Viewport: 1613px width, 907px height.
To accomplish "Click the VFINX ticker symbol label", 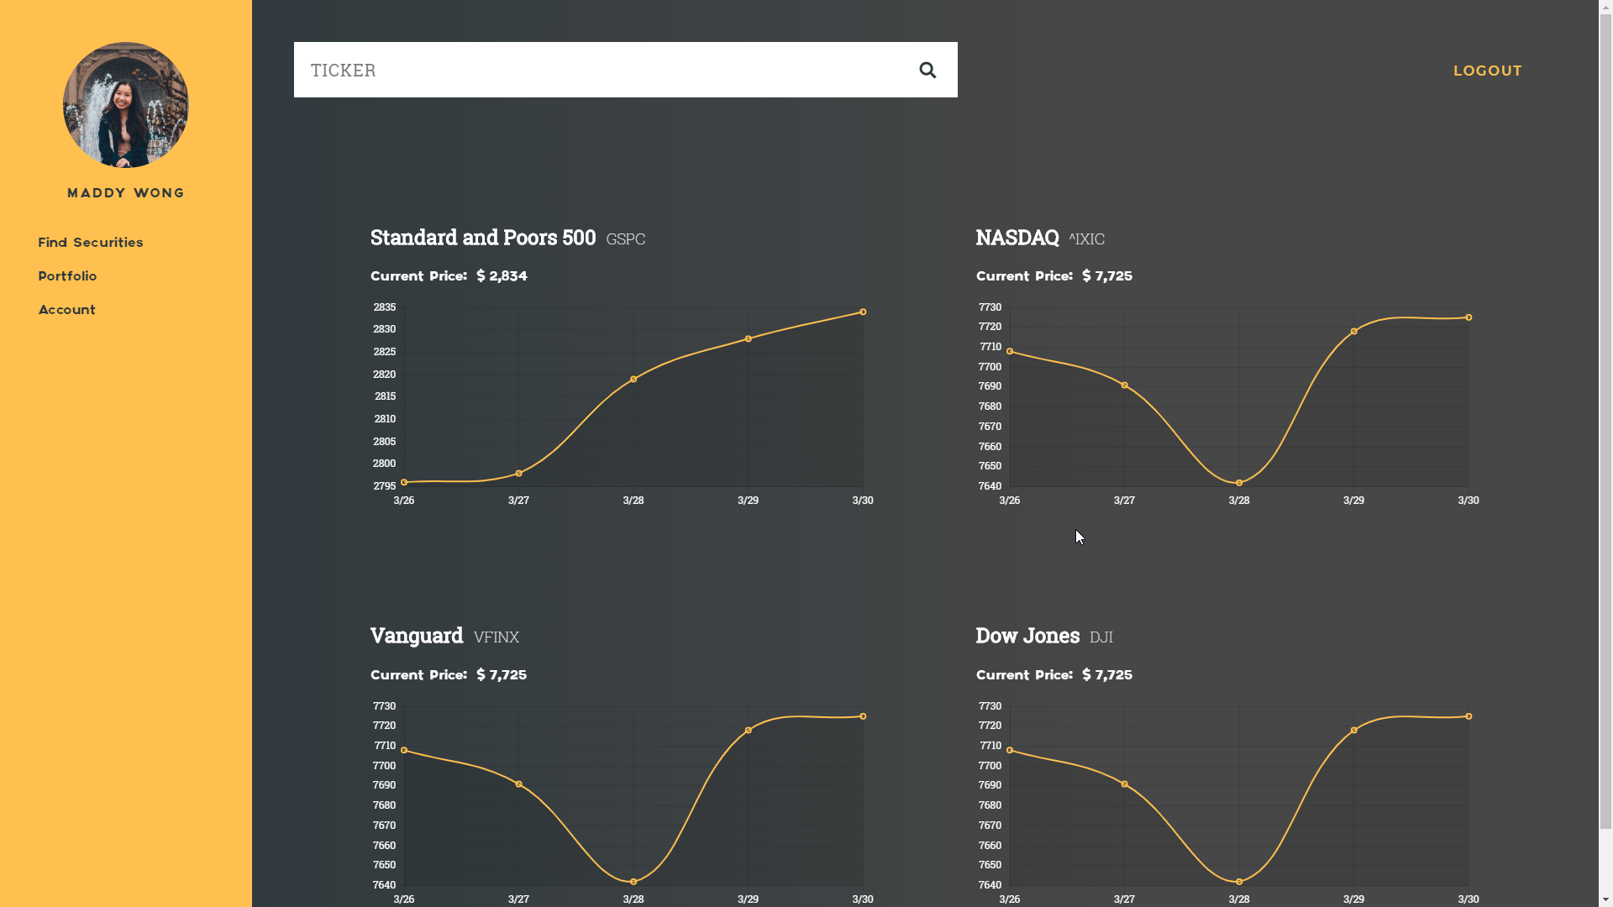I will point(497,637).
